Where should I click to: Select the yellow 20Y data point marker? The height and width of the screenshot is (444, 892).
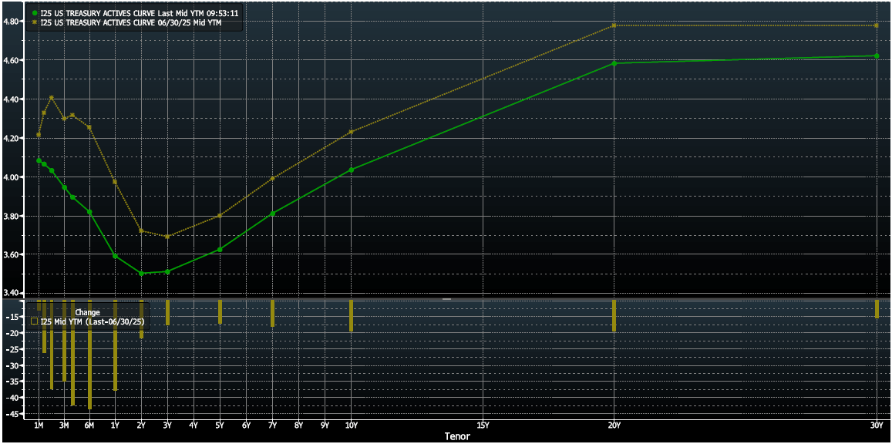click(614, 25)
